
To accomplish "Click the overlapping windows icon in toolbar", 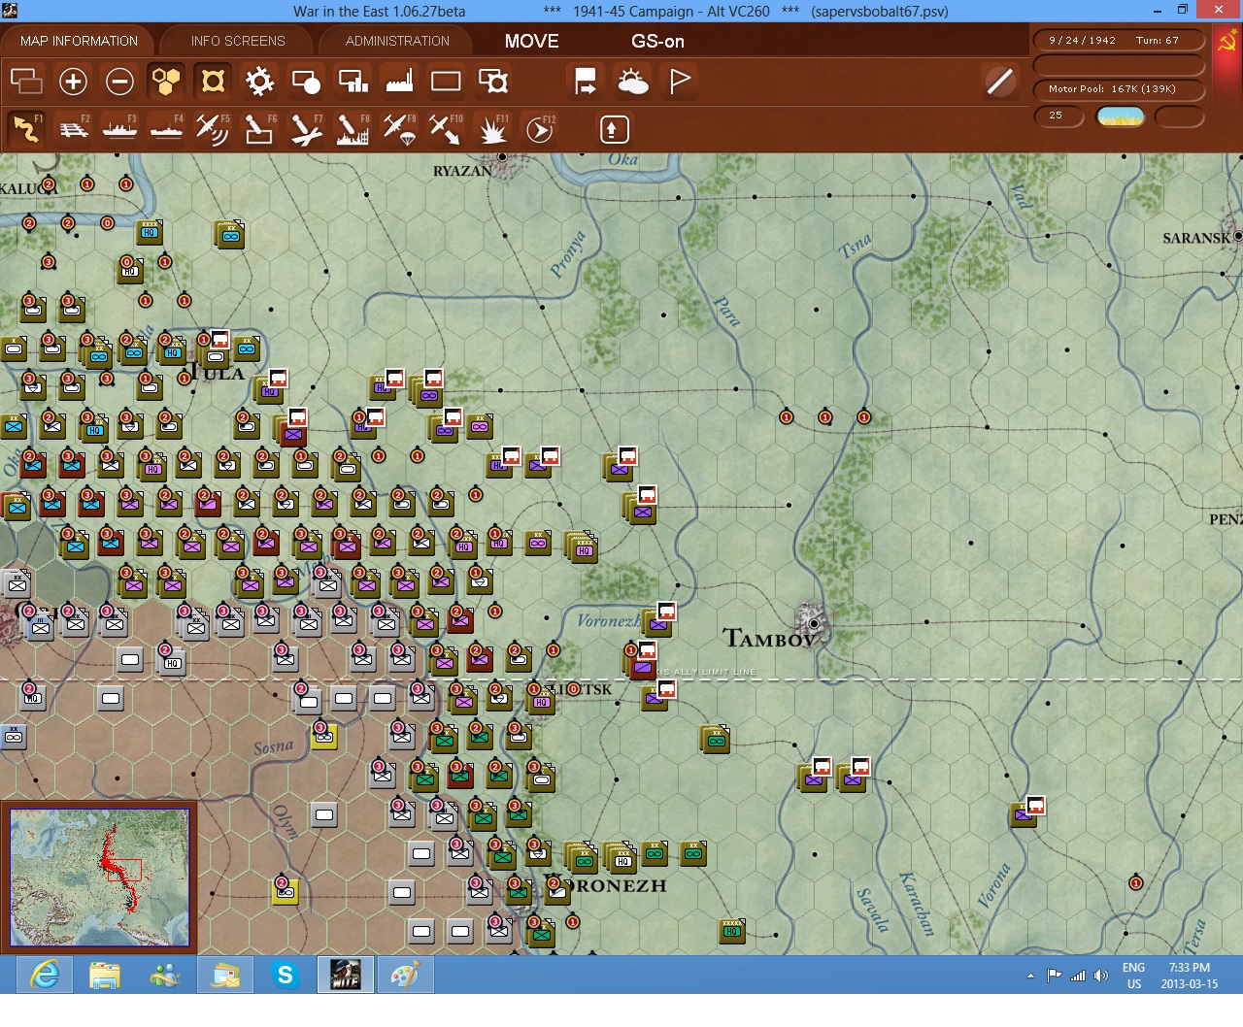I will coord(26,81).
